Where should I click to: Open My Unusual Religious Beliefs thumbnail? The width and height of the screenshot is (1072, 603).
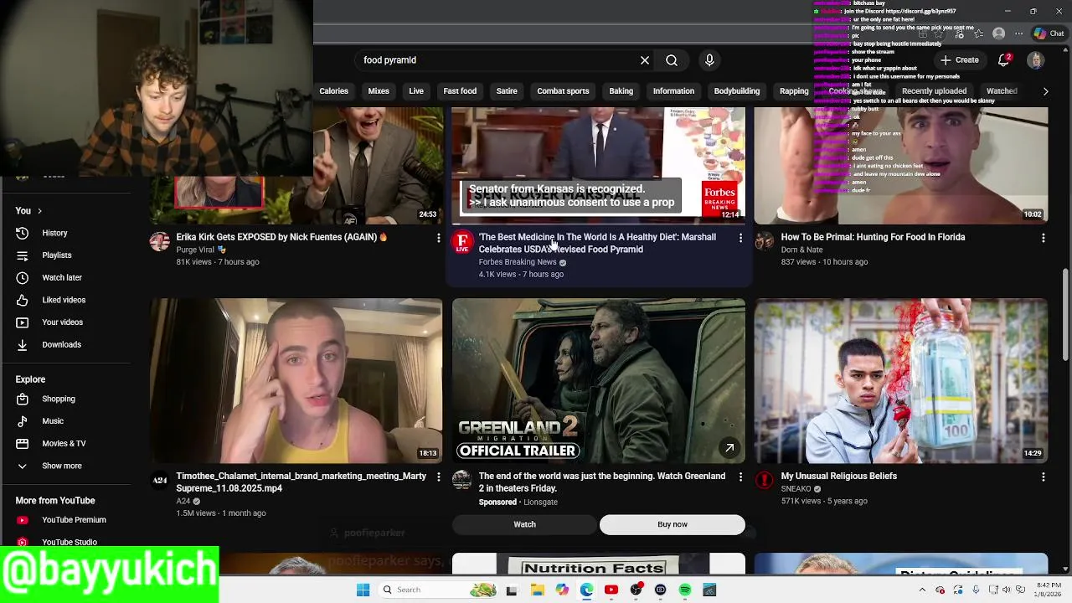(900, 381)
